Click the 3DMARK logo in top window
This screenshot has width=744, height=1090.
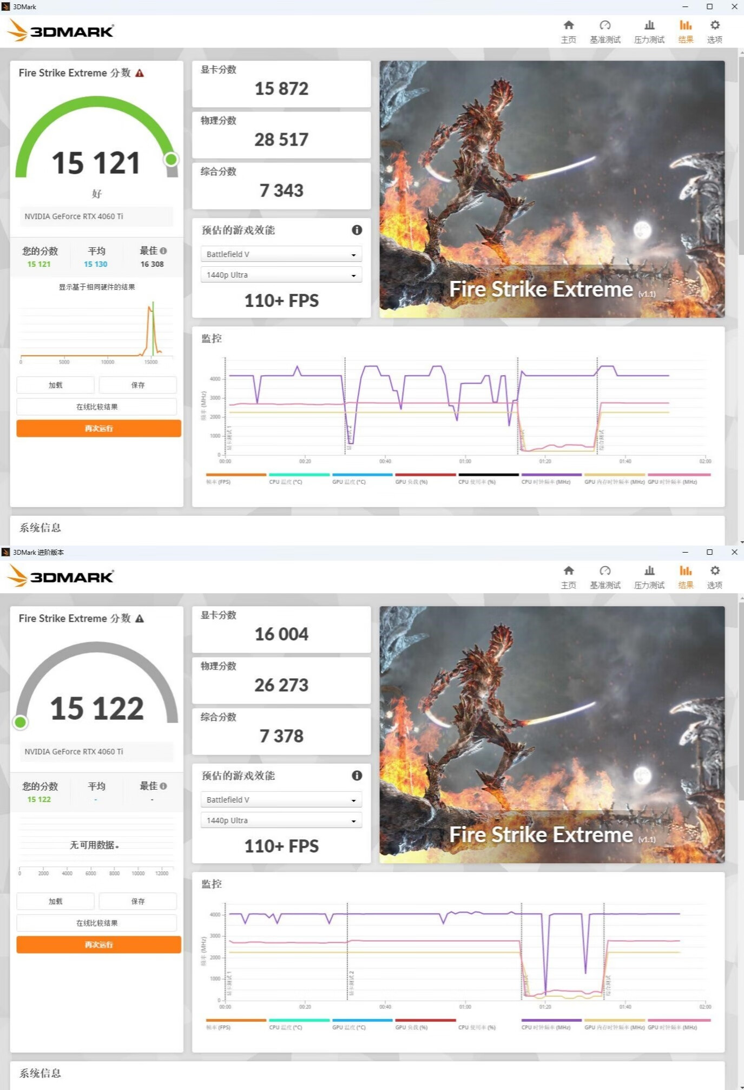61,30
